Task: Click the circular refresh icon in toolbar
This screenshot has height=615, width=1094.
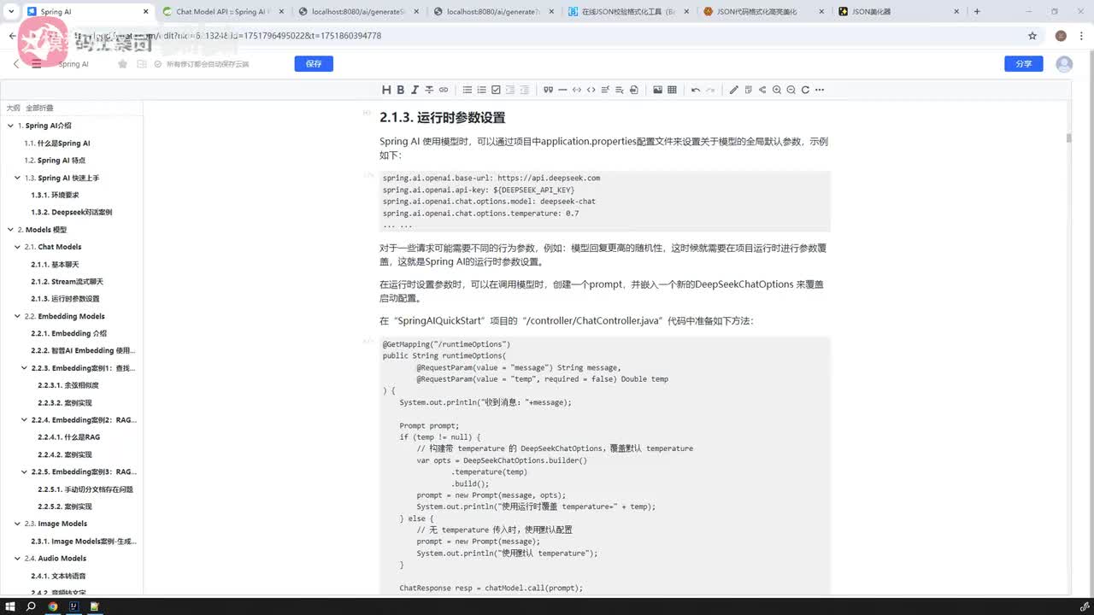Action: 805,90
